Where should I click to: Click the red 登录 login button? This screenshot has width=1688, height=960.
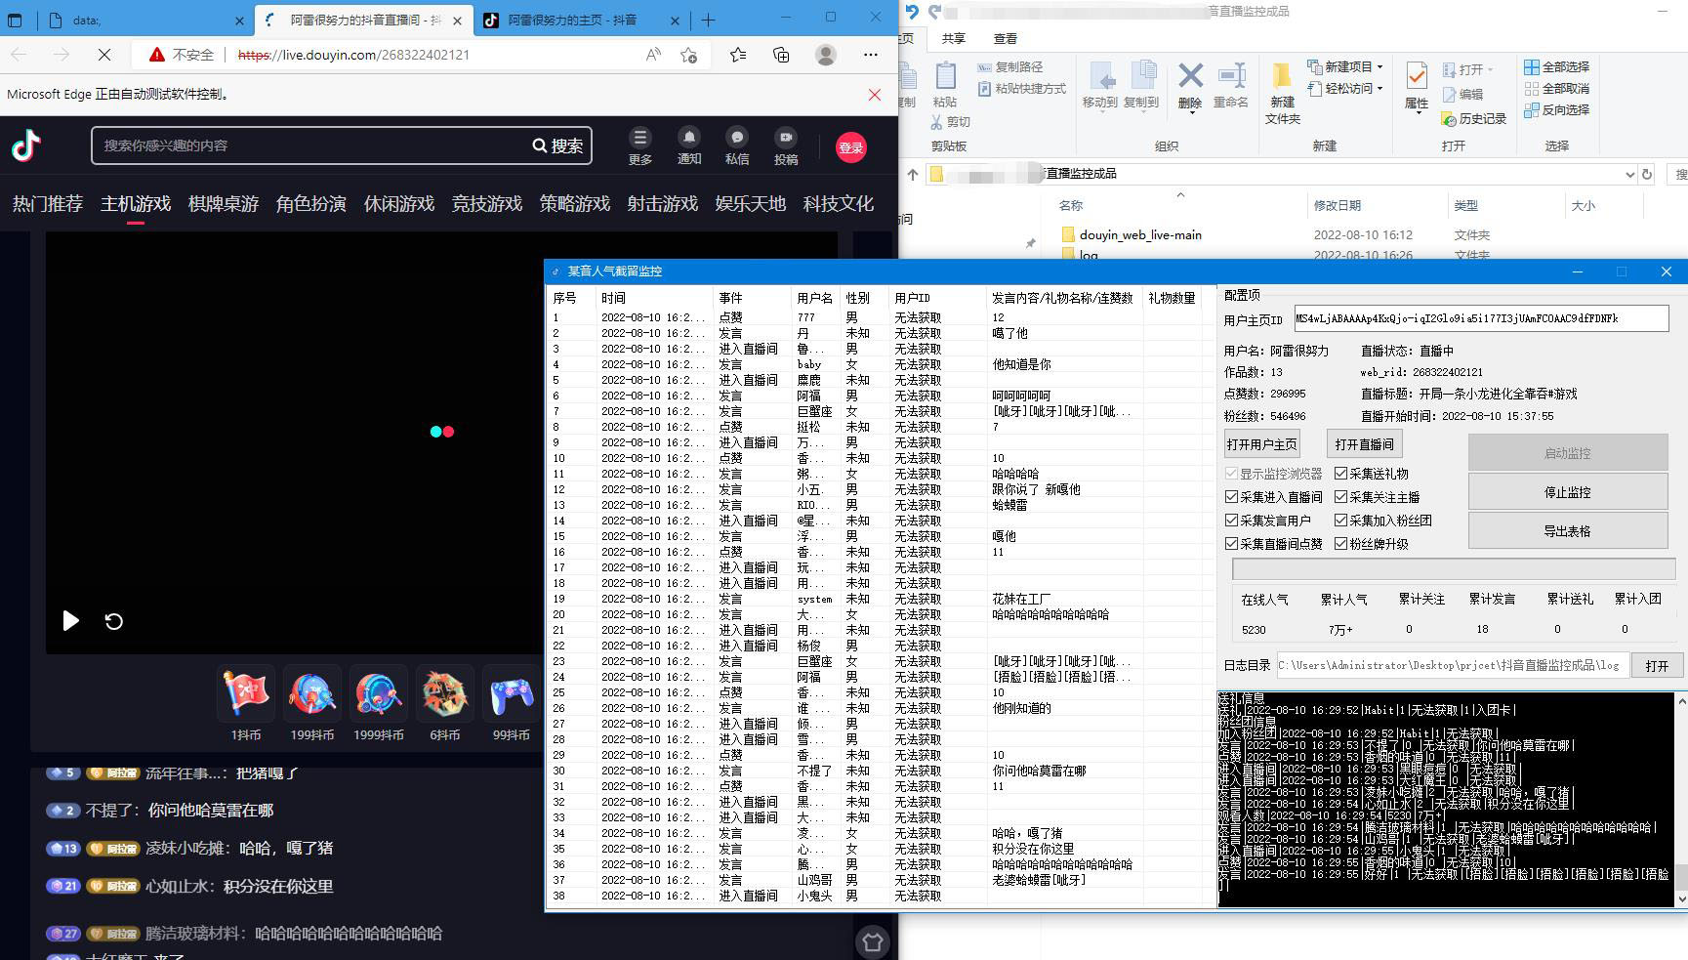click(851, 147)
